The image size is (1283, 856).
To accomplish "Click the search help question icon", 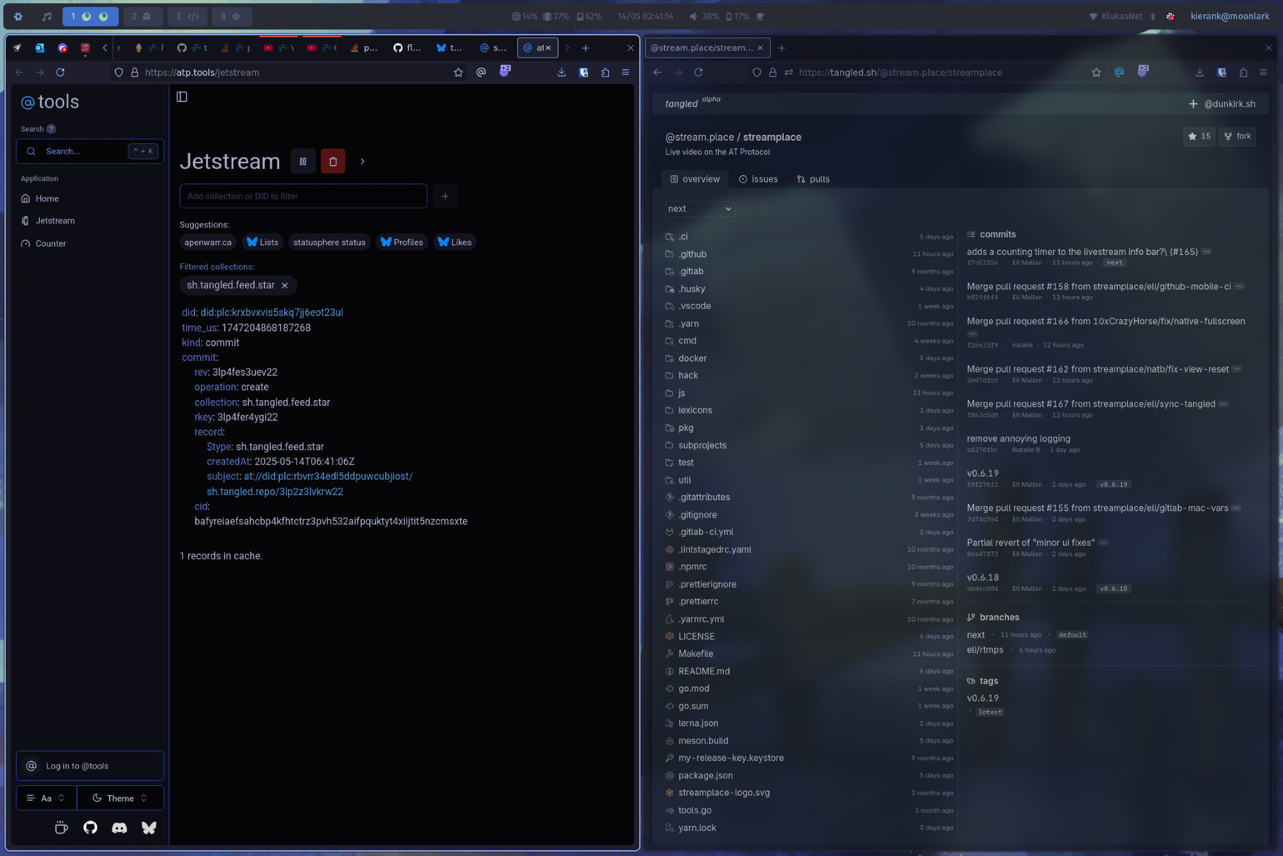I will tap(51, 129).
